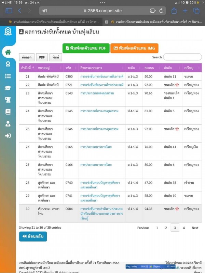205x273 pixels.
Task: Return to LINE app from status bar
Action: (x=6, y=3)
